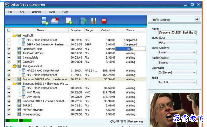The image size is (207, 127).
Task: Click The.Queen-Rv9 folder icon
Action: pyautogui.click(x=15, y=66)
